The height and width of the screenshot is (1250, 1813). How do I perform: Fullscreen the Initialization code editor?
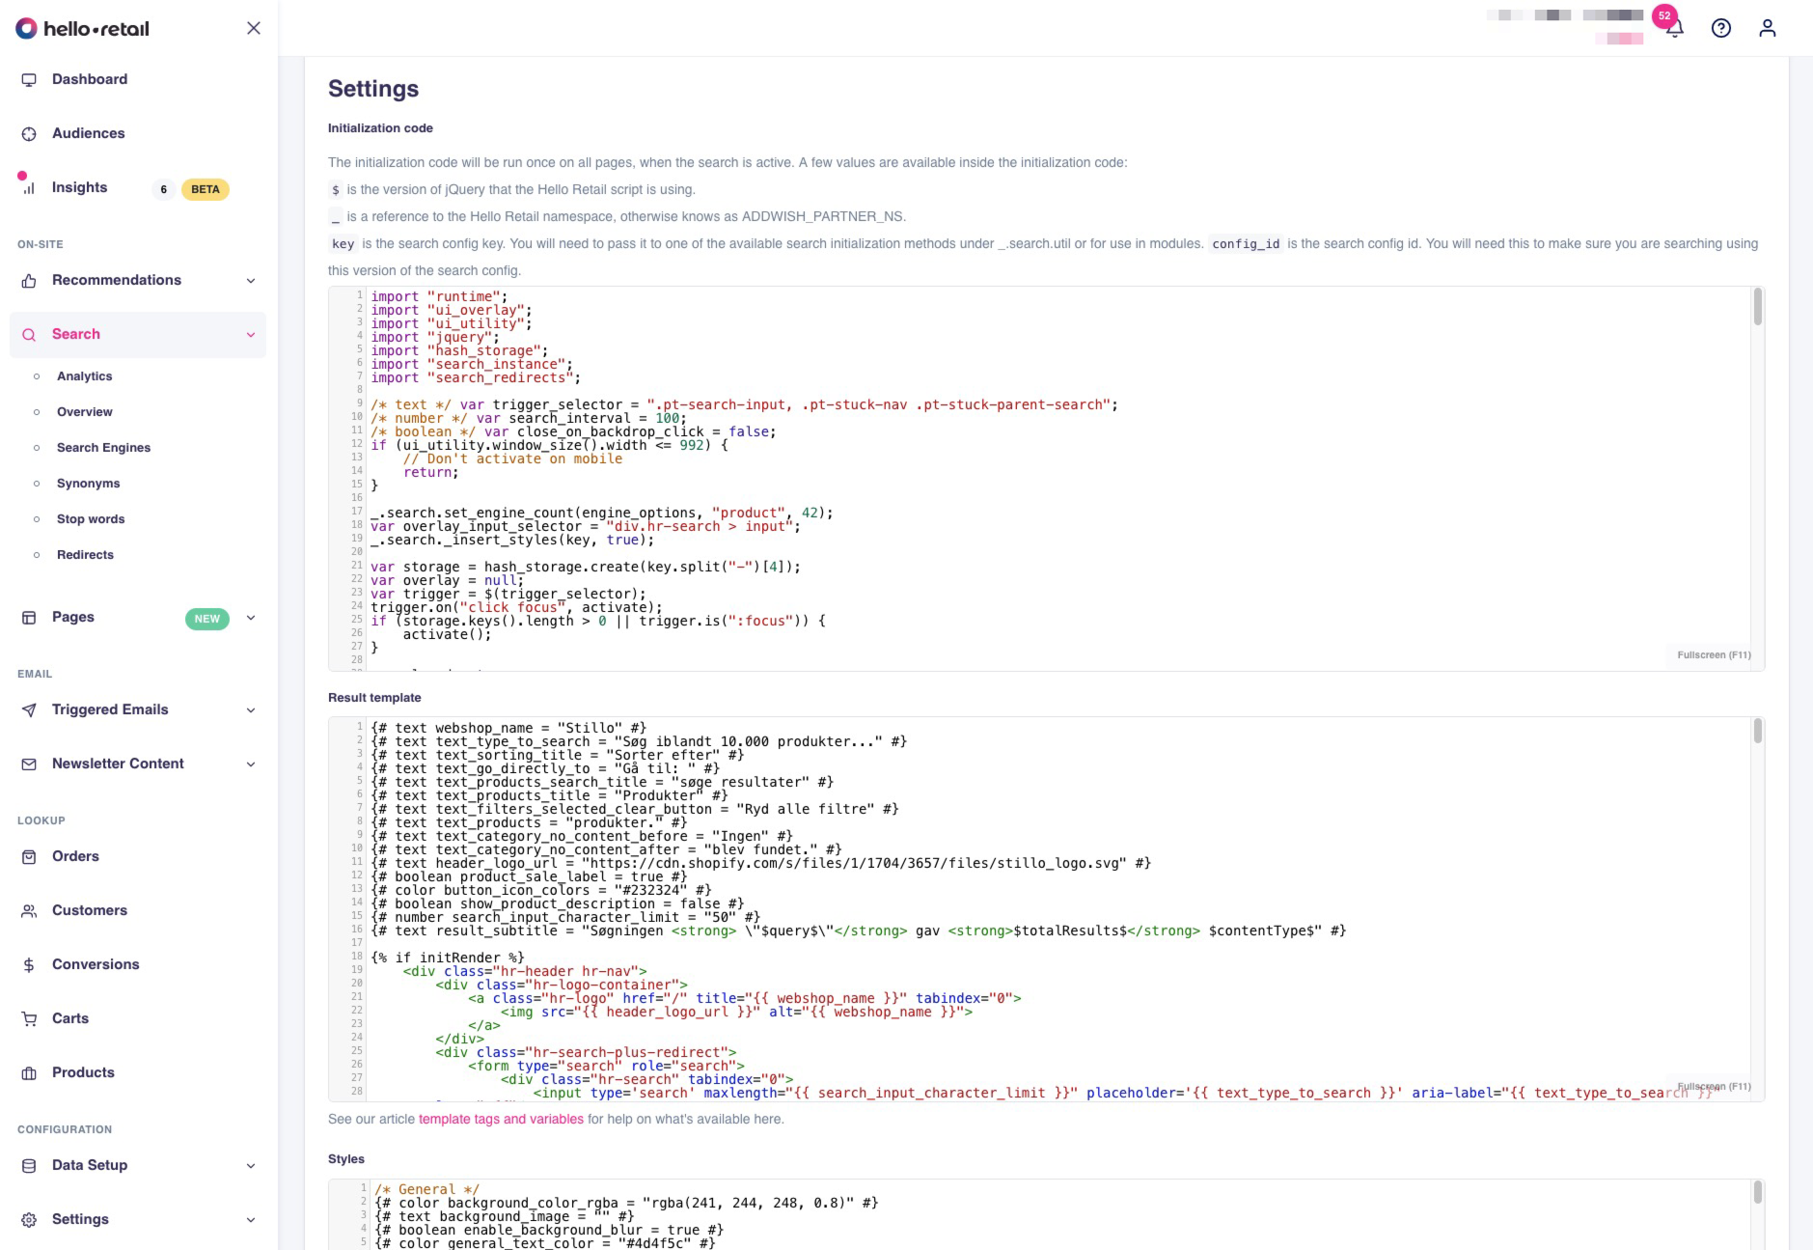pyautogui.click(x=1714, y=655)
